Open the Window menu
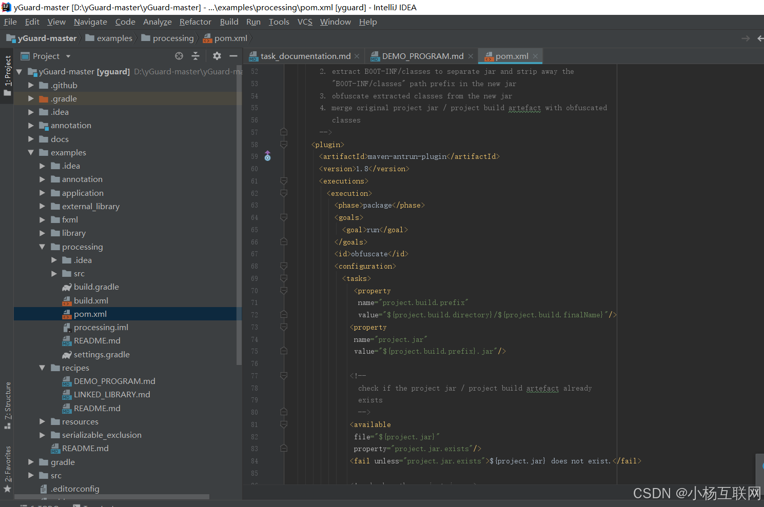The width and height of the screenshot is (764, 507). tap(335, 22)
